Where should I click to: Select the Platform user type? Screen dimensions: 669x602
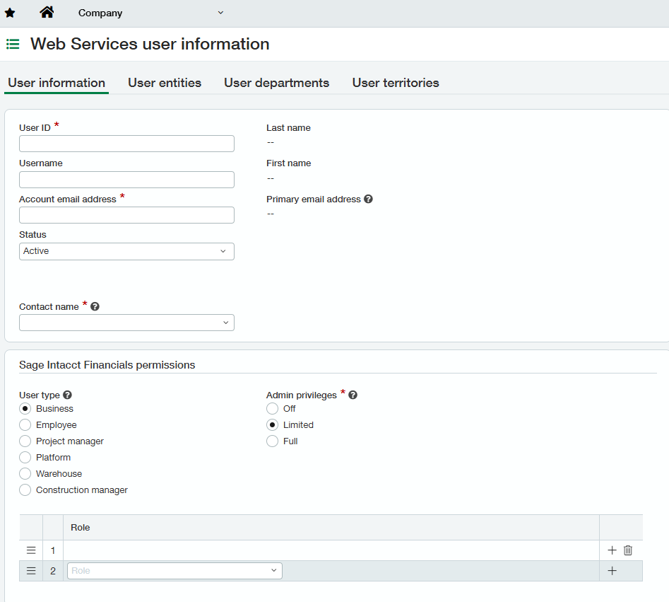click(25, 458)
